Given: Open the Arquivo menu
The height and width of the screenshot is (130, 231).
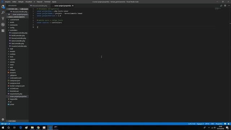Looking at the screenshot, I should point(8,2).
